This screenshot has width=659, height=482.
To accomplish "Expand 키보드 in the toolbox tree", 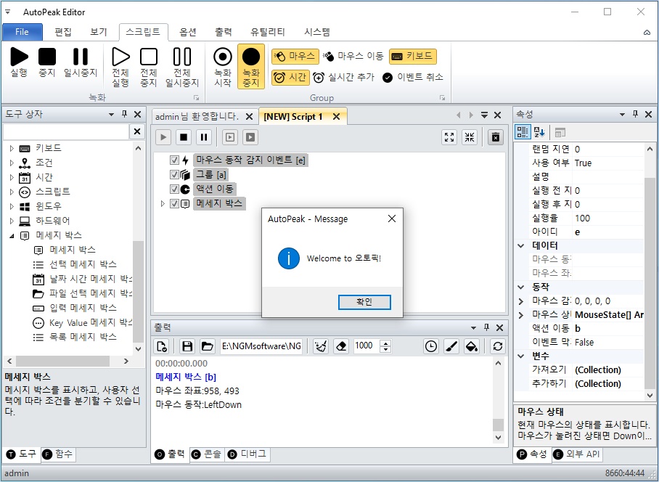I will (x=12, y=148).
